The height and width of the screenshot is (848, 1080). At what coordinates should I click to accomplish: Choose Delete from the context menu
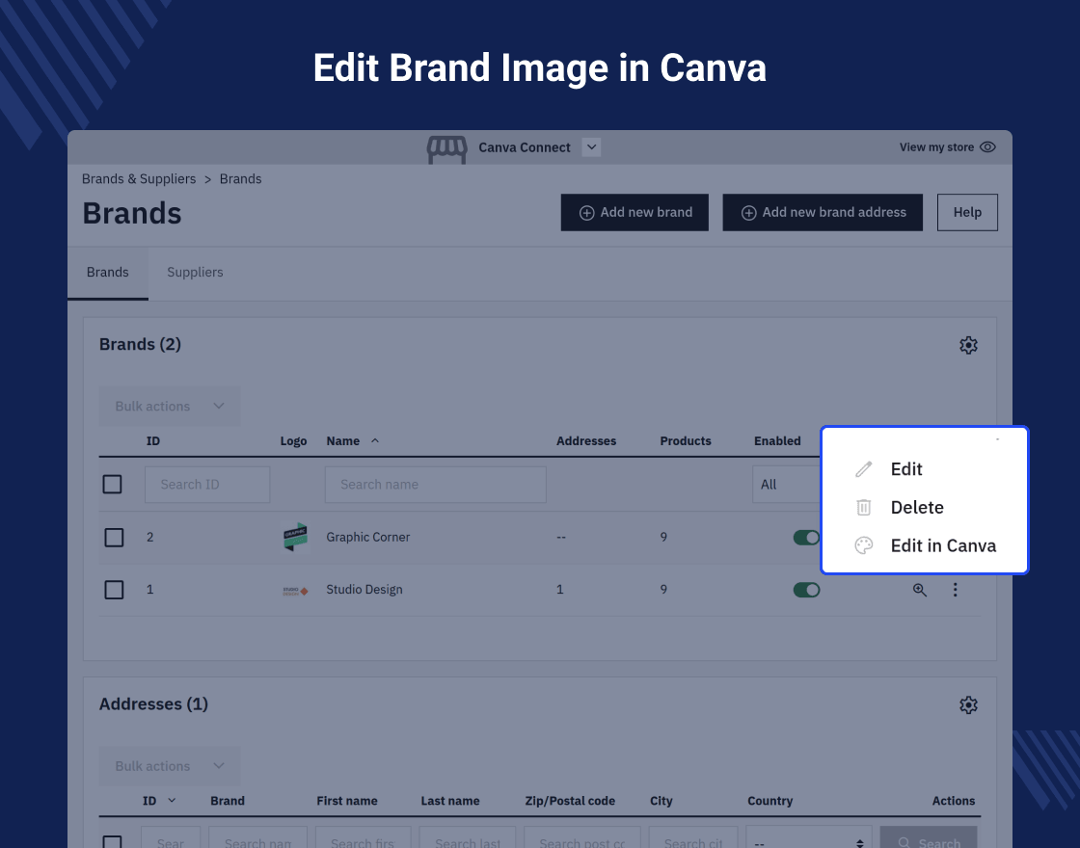point(917,508)
